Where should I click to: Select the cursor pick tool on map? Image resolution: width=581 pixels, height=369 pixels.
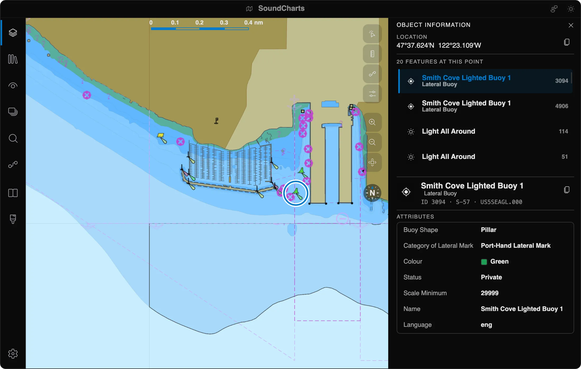372,34
